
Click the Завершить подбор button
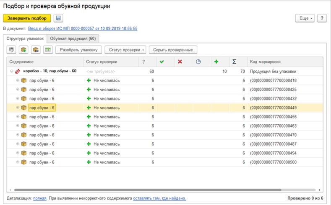tap(27, 18)
